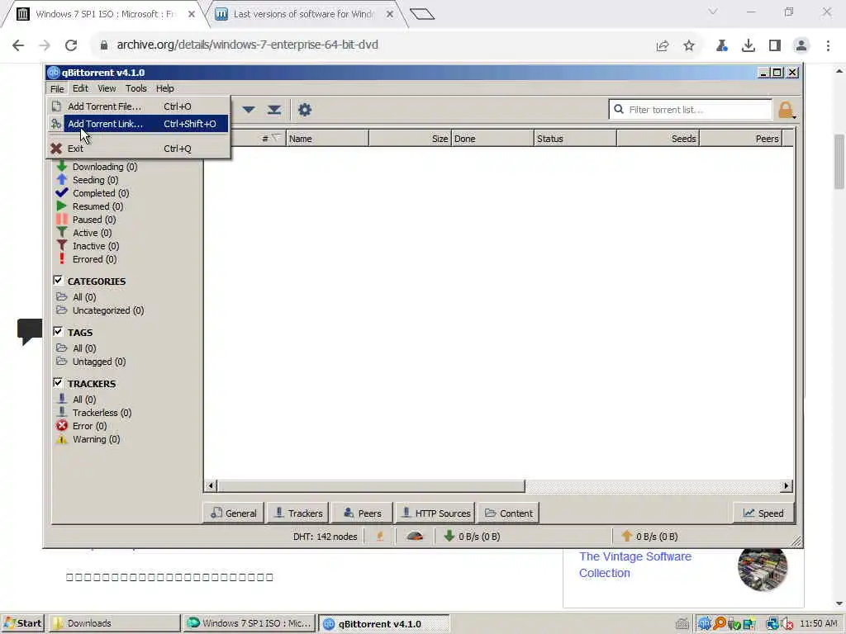Switch to the HTTP Sources tab

point(436,513)
